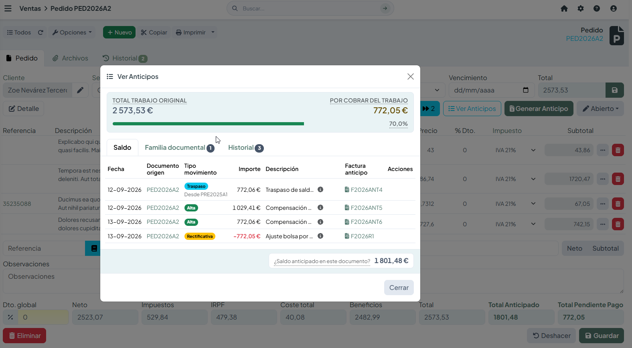Expand the Opciones dropdown
The height and width of the screenshot is (348, 632).
72,32
